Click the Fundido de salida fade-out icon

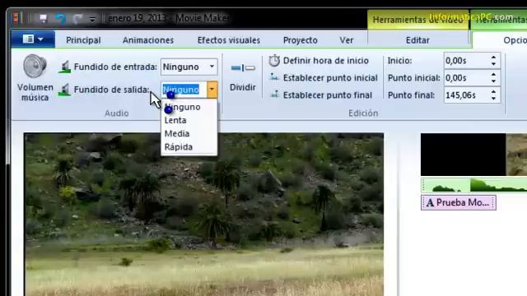coord(64,90)
